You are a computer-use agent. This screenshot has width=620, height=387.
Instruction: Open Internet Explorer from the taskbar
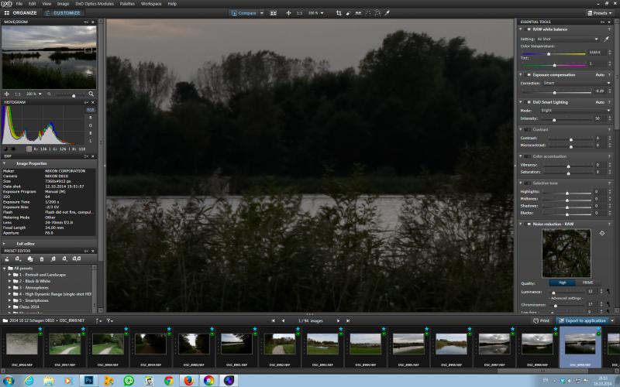coord(29,381)
